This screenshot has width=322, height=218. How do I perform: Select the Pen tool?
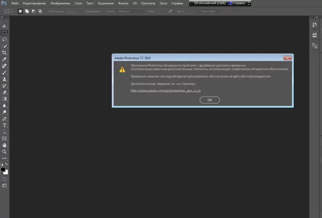4,119
